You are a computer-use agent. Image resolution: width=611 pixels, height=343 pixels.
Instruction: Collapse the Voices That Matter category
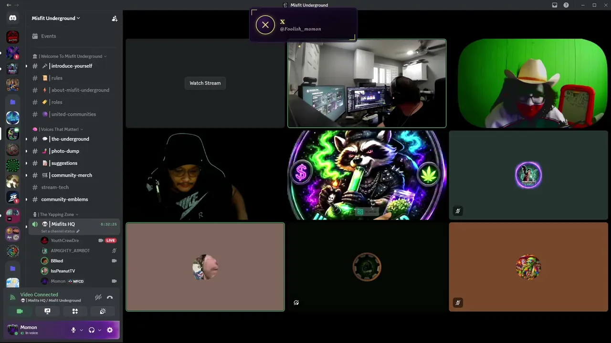coord(58,129)
